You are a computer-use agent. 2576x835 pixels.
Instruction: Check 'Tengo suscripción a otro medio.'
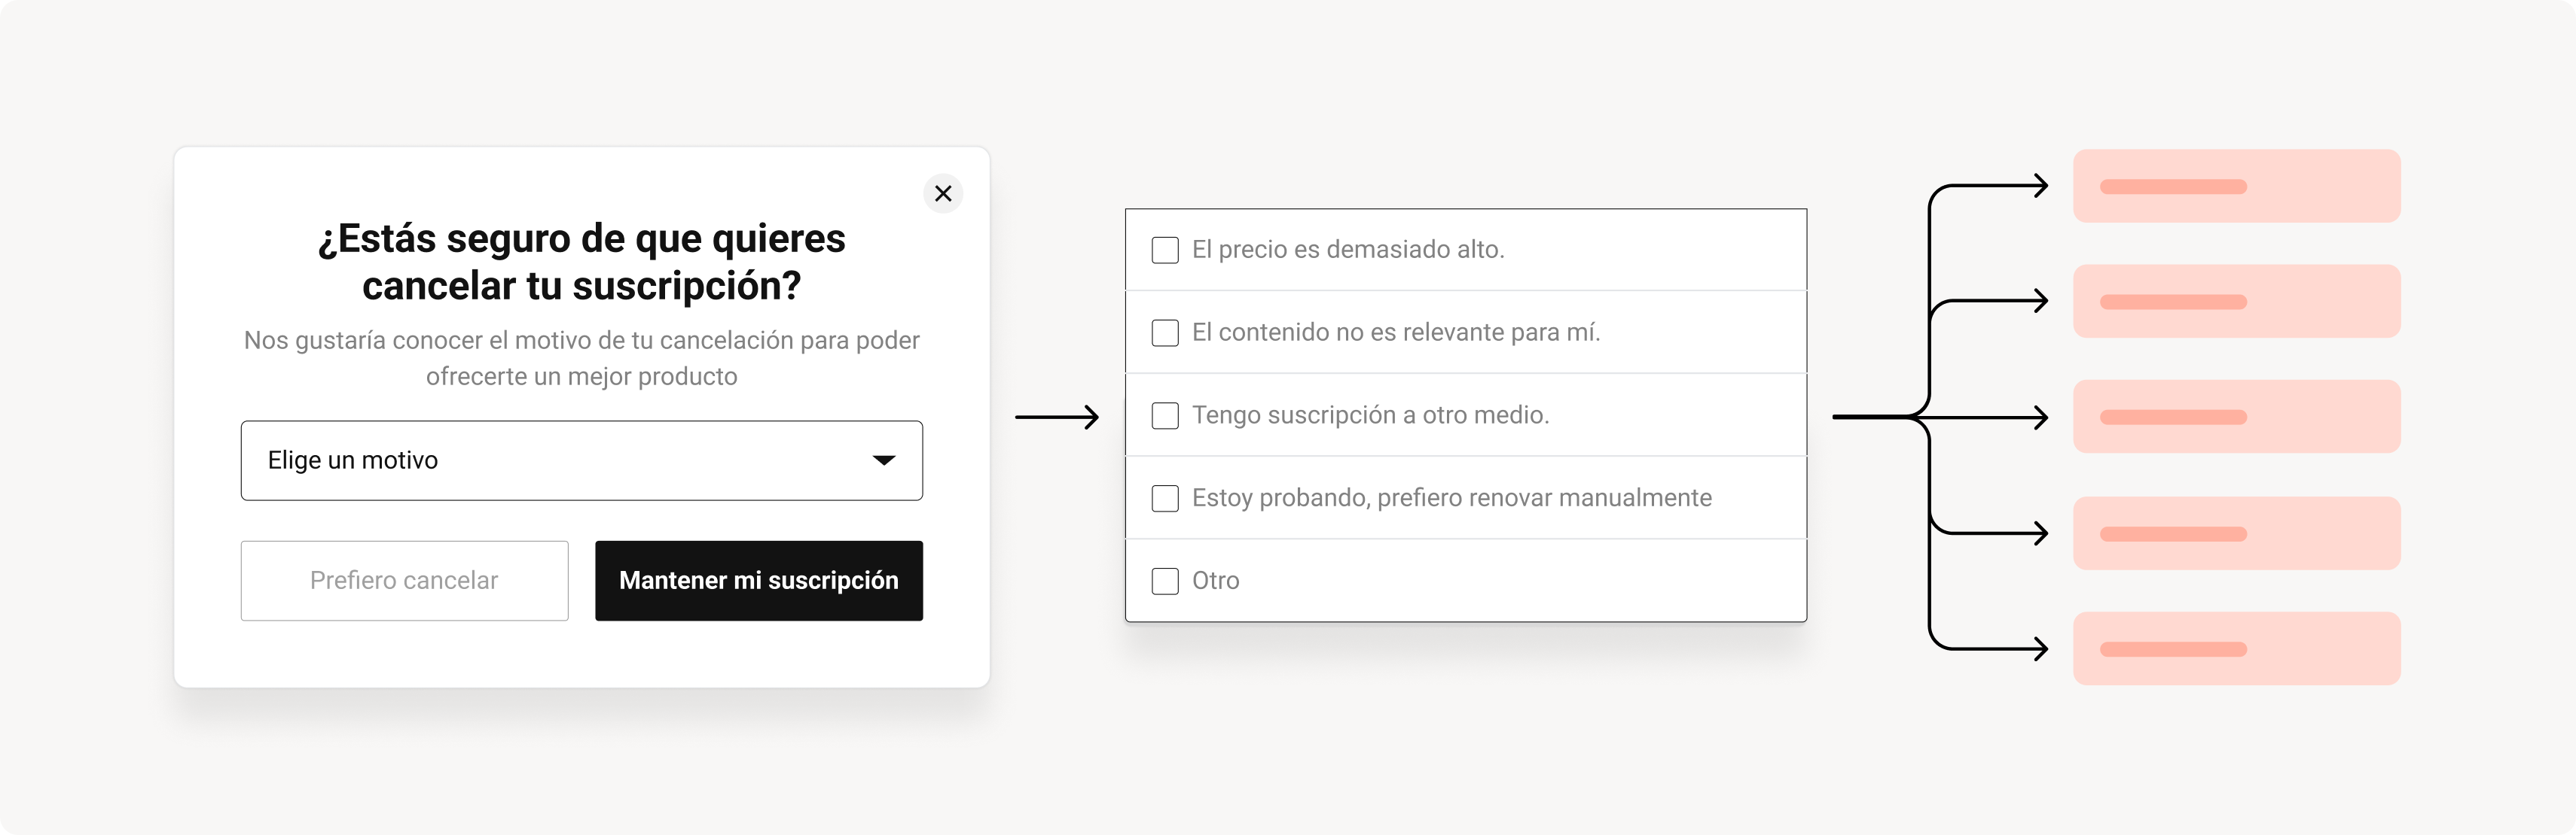pyautogui.click(x=1164, y=414)
